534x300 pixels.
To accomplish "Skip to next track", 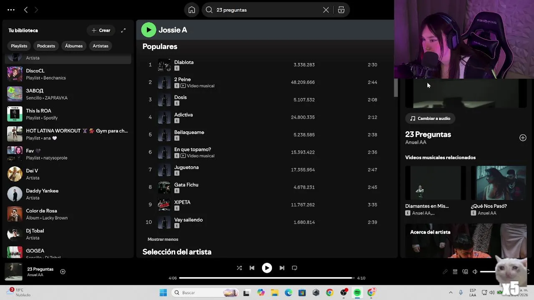I will tap(282, 268).
